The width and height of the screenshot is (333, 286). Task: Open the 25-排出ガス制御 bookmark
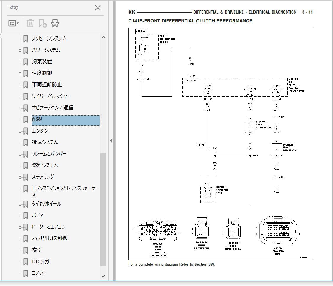click(x=49, y=238)
